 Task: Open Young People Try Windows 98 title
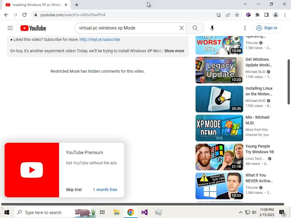260,149
